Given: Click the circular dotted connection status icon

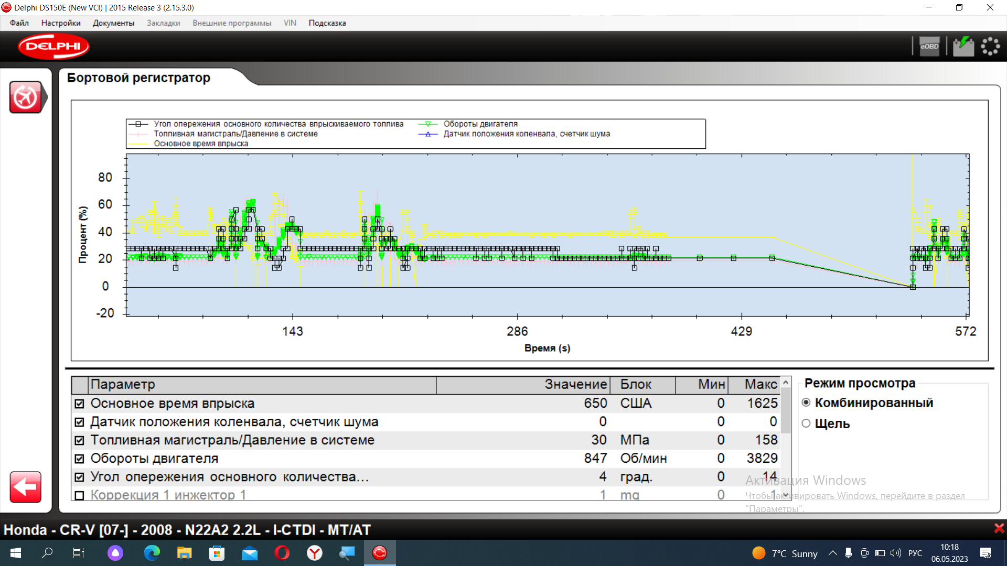Looking at the screenshot, I should (x=990, y=46).
